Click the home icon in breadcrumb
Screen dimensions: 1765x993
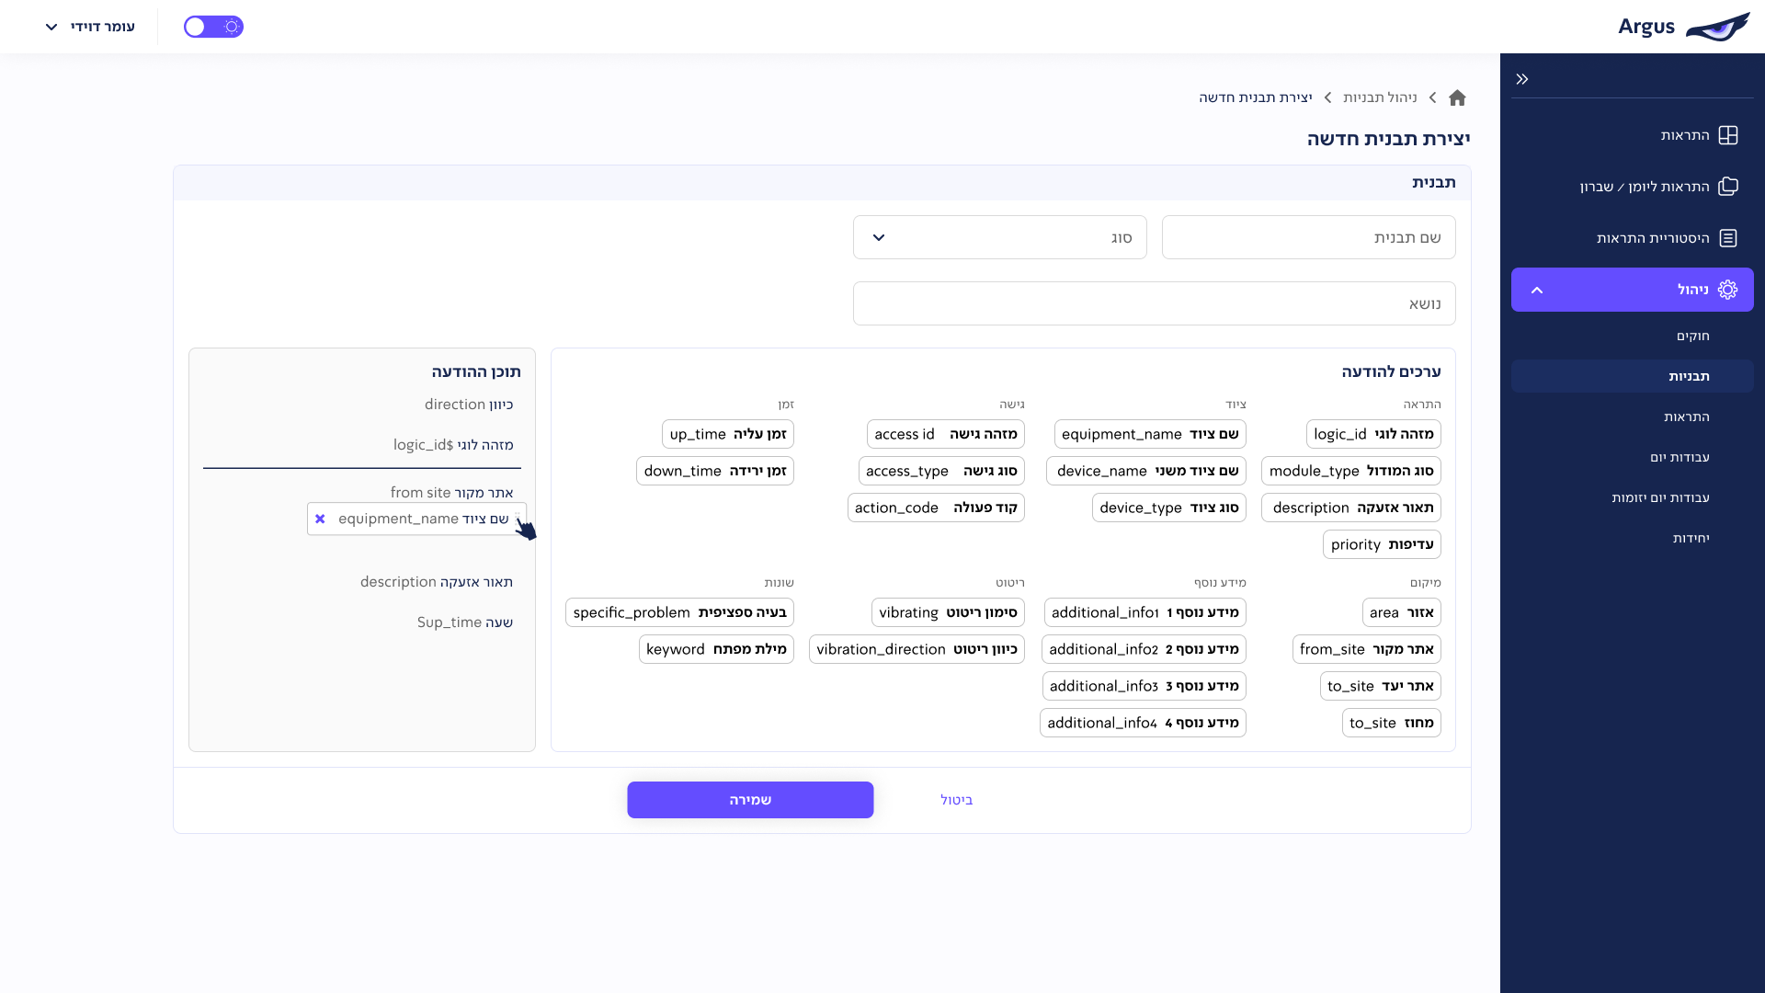pos(1457,97)
